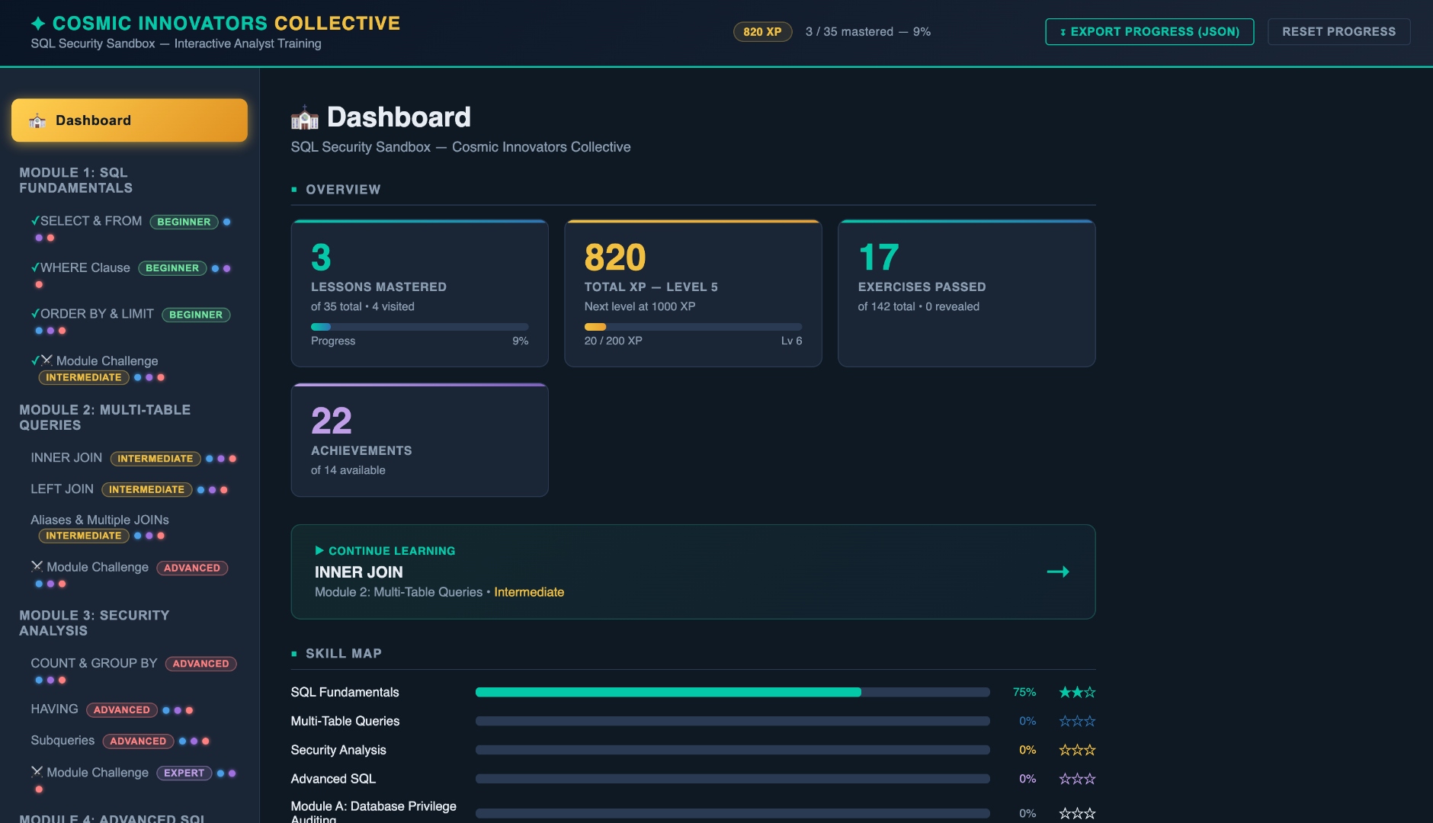This screenshot has width=1433, height=823.
Task: Click the Total XP level progress bar
Action: tap(693, 327)
